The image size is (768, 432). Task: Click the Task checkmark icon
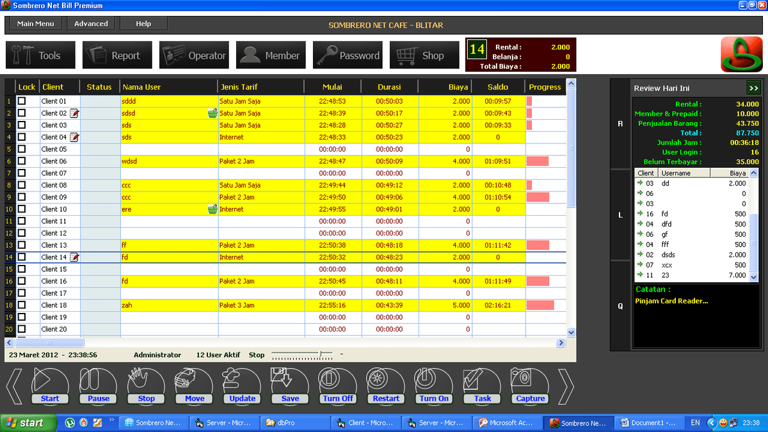pos(482,383)
